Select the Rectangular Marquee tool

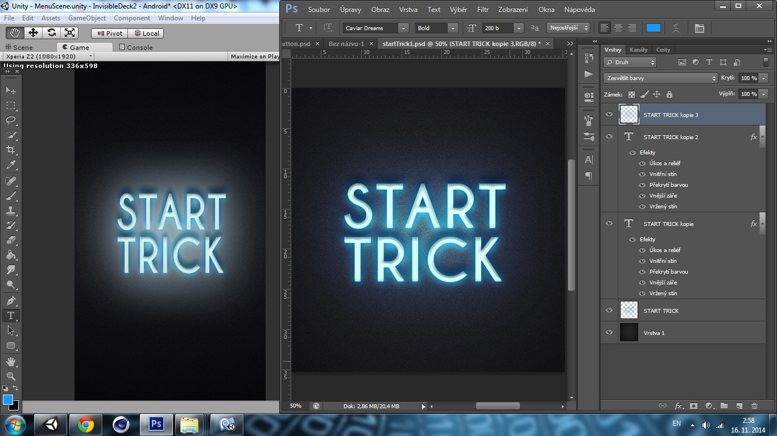click(11, 106)
